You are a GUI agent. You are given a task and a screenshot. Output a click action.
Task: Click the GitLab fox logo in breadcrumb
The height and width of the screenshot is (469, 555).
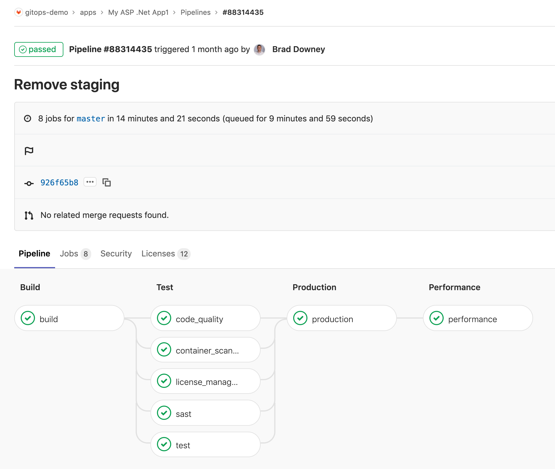click(19, 12)
